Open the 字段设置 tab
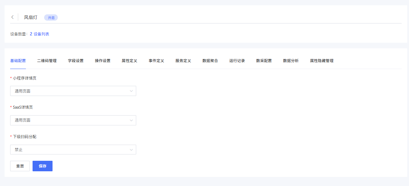This screenshot has height=186, width=409. click(76, 61)
